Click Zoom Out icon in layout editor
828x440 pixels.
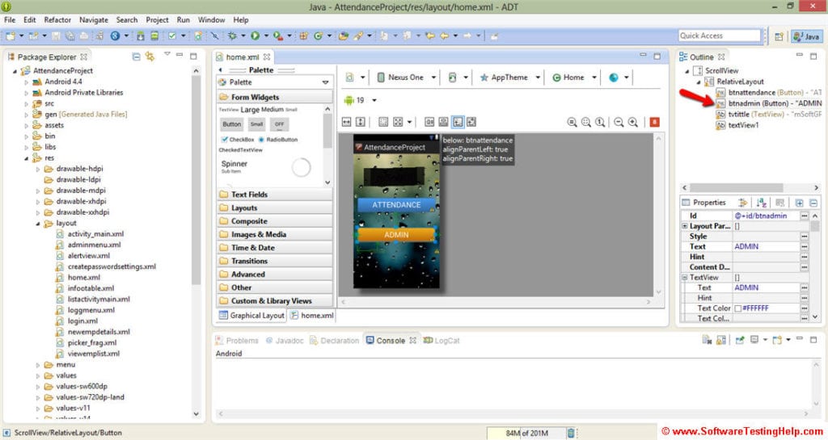point(619,122)
